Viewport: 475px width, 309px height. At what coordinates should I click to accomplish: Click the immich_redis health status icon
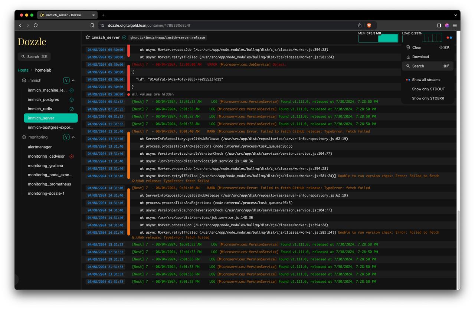[72, 109]
